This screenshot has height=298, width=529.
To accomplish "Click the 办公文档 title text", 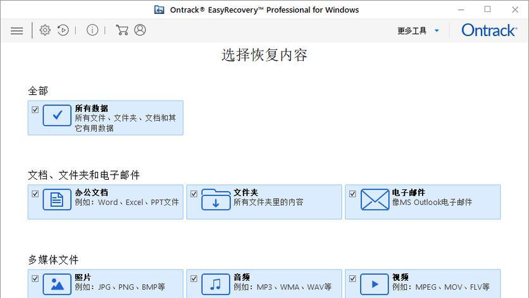I will pyautogui.click(x=91, y=192).
